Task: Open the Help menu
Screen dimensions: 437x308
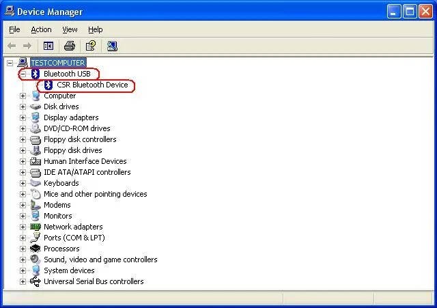Action: click(x=96, y=29)
